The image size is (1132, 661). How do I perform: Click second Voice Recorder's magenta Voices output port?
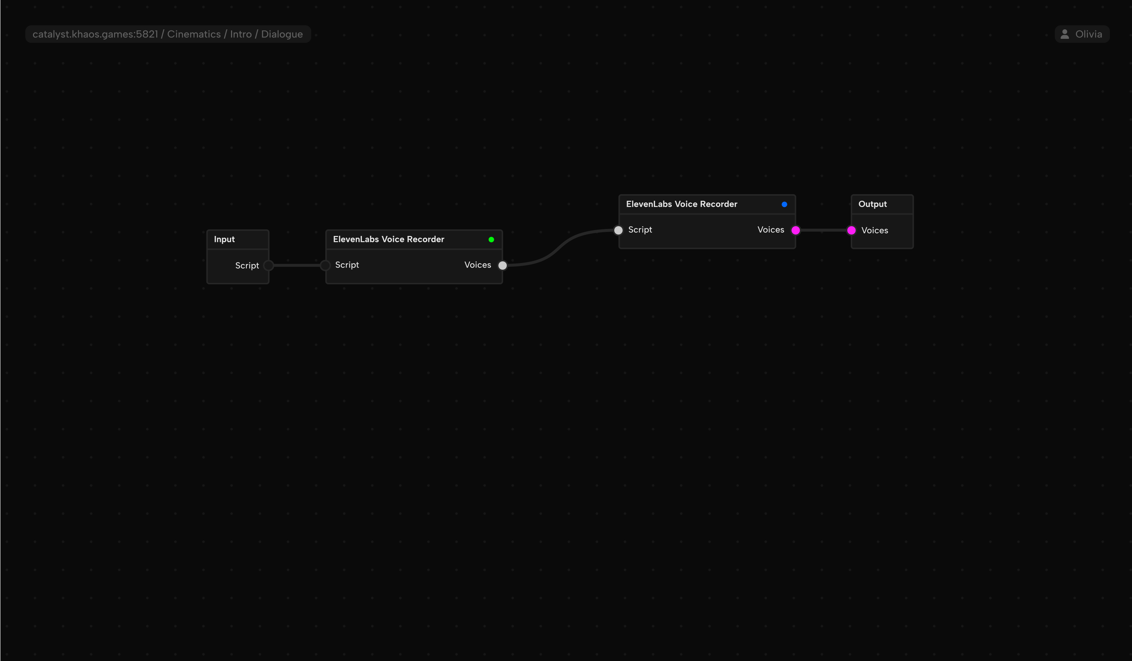(795, 230)
